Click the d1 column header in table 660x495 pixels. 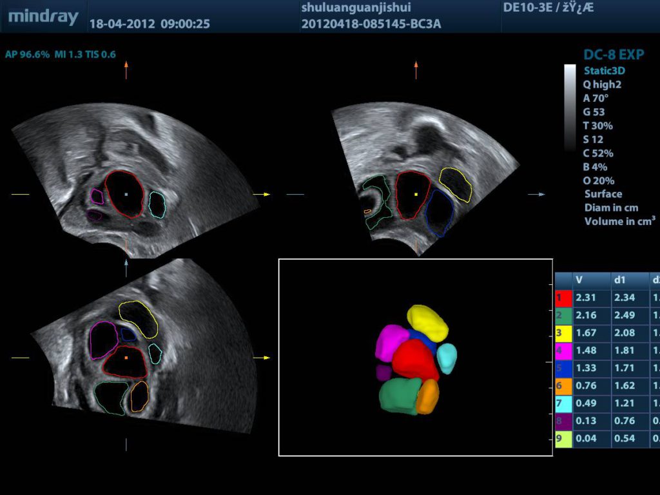pos(619,280)
